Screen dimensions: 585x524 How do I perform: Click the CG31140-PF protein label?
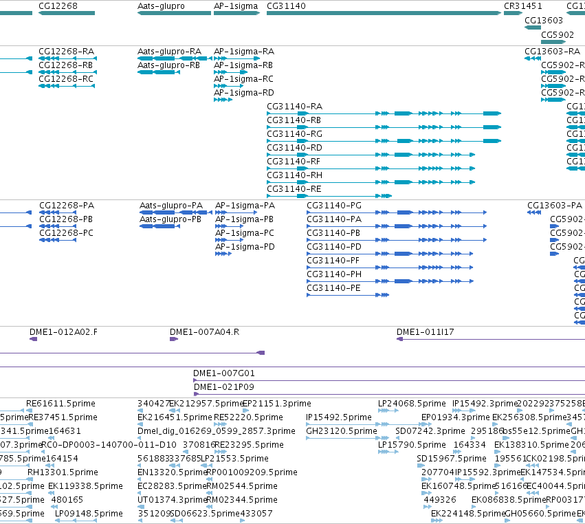point(333,261)
